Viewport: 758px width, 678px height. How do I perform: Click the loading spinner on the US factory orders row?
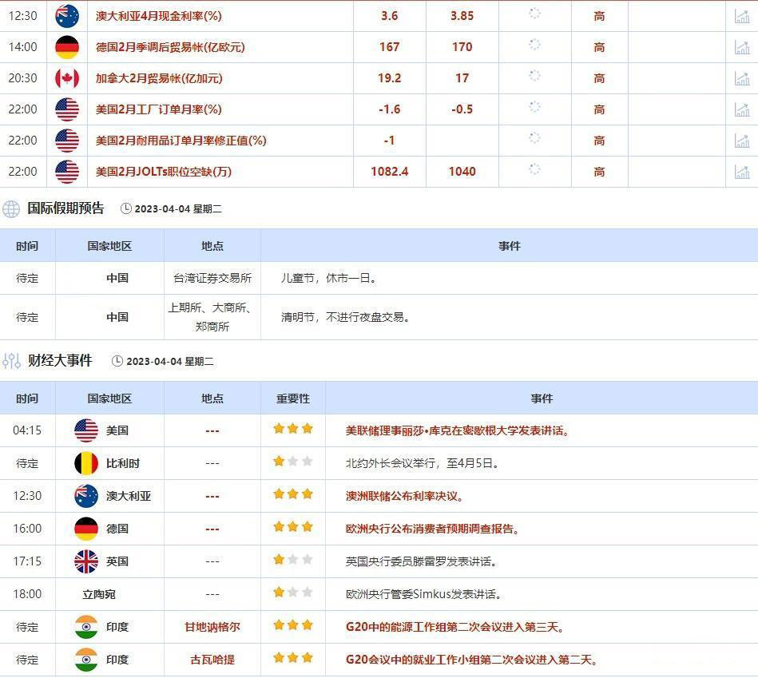pos(534,109)
